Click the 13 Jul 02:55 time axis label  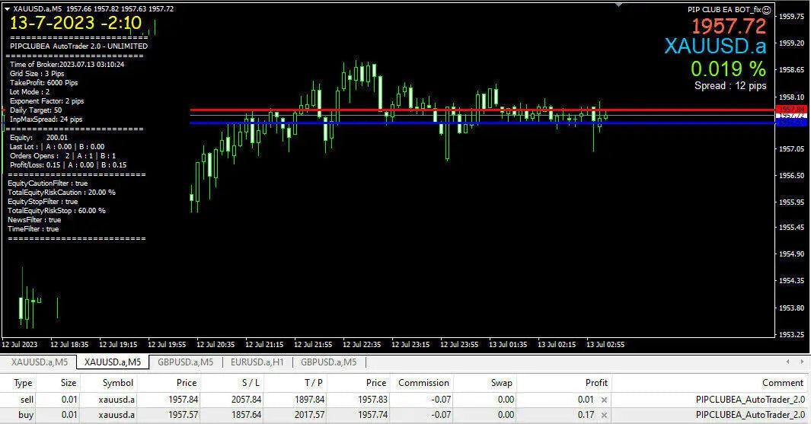pos(605,344)
